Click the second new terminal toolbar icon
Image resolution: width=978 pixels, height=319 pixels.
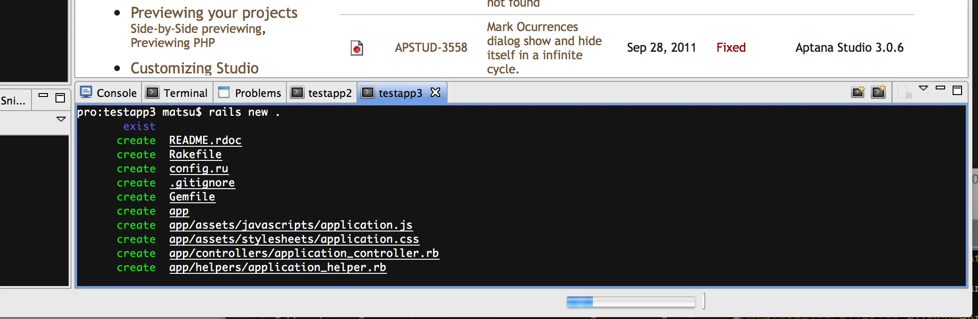878,92
